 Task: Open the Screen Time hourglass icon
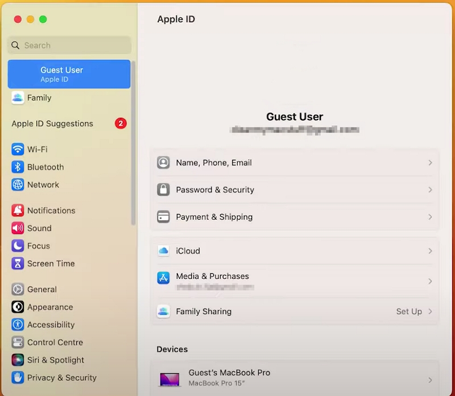18,263
